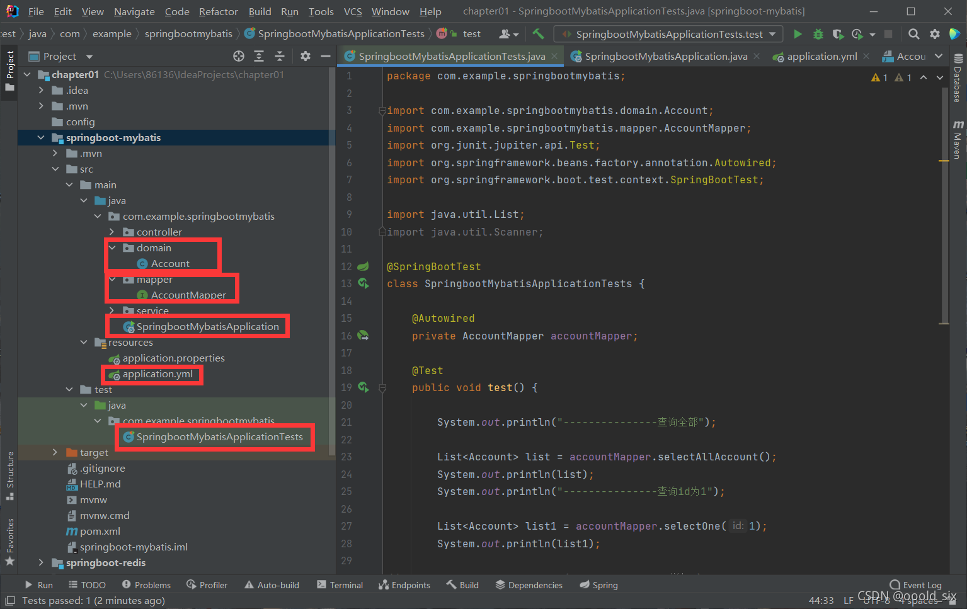Click the locate-in-project crosshair icon
This screenshot has height=609, width=967.
pos(239,56)
